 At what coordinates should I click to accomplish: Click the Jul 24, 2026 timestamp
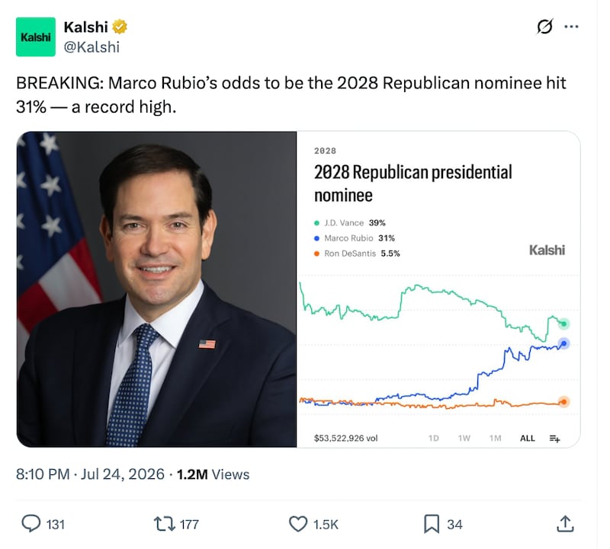point(122,474)
